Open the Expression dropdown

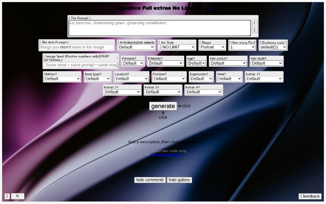point(201,79)
